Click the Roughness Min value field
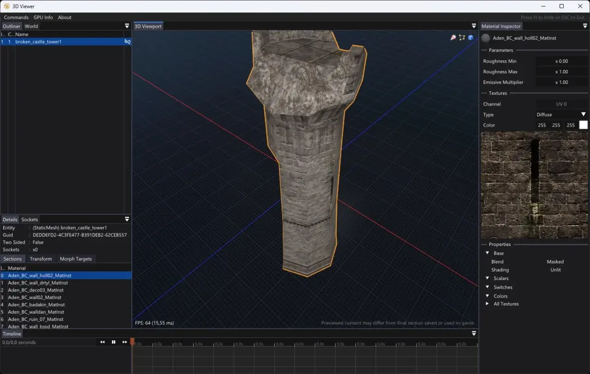This screenshot has height=374, width=590. coord(561,61)
